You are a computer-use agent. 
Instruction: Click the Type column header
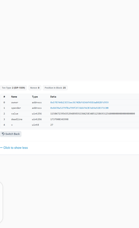35,97
